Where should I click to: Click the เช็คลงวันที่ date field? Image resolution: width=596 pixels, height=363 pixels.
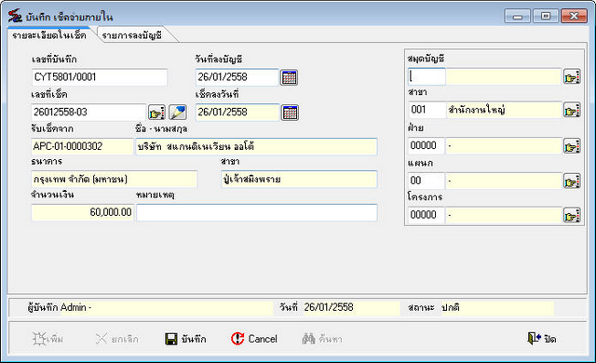point(237,112)
